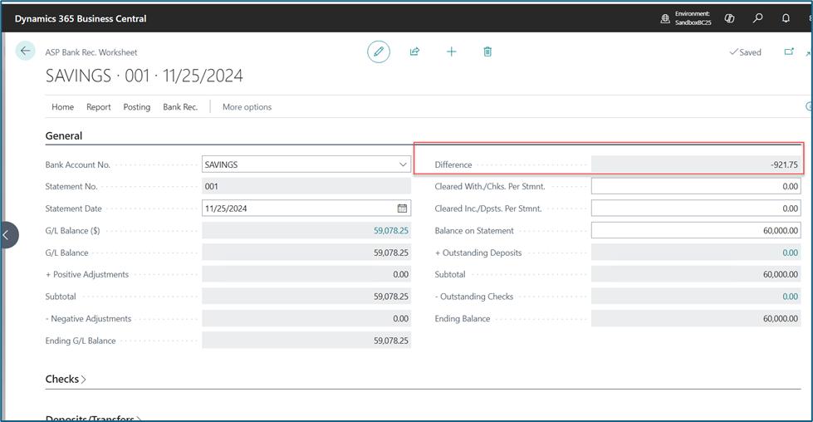Click Cleared Inc./Dpsts. Per Stmnt. field
813x422 pixels.
click(696, 209)
